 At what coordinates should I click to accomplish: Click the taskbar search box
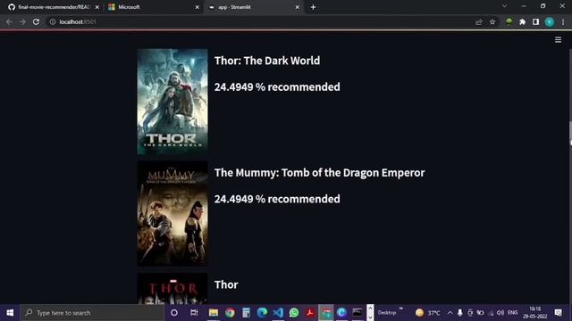click(x=92, y=313)
